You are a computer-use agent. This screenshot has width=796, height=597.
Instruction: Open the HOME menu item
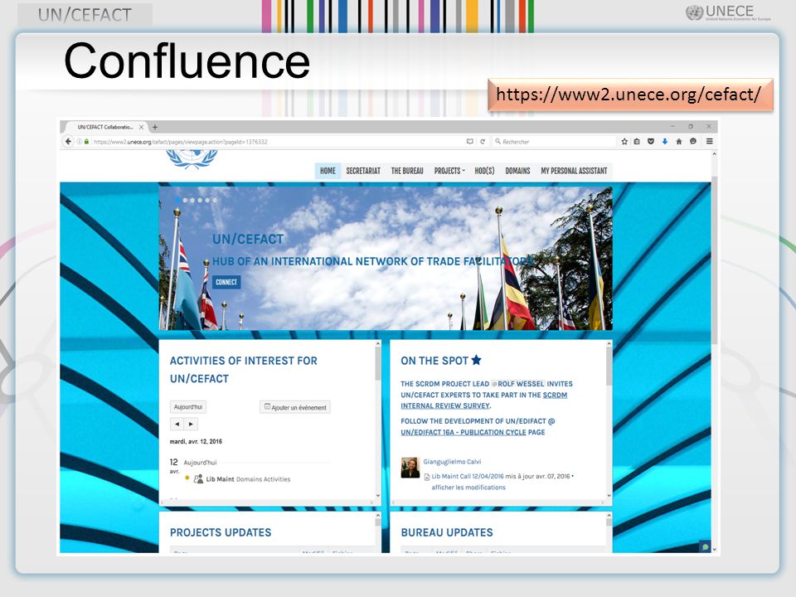point(328,171)
